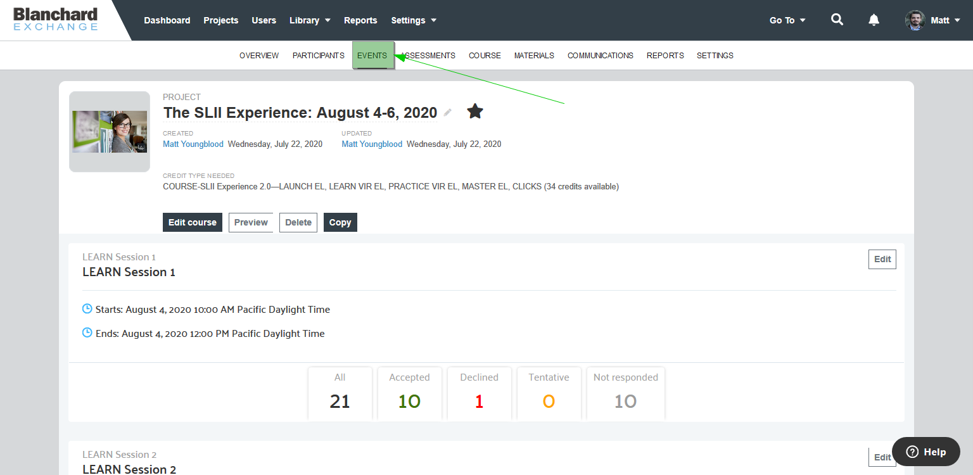Switch to the Participants tab
The width and height of the screenshot is (973, 475).
[x=319, y=56]
